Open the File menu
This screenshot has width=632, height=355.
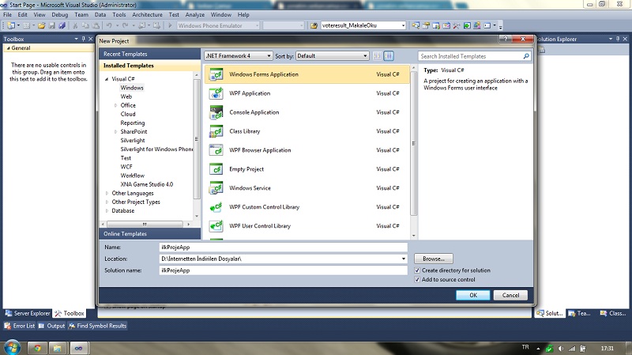click(x=7, y=14)
